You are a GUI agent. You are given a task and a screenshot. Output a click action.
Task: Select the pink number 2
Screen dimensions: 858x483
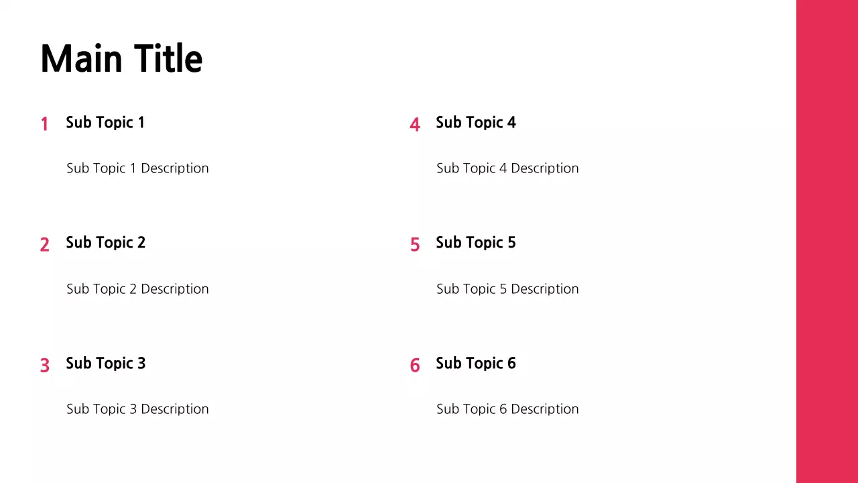[44, 245]
